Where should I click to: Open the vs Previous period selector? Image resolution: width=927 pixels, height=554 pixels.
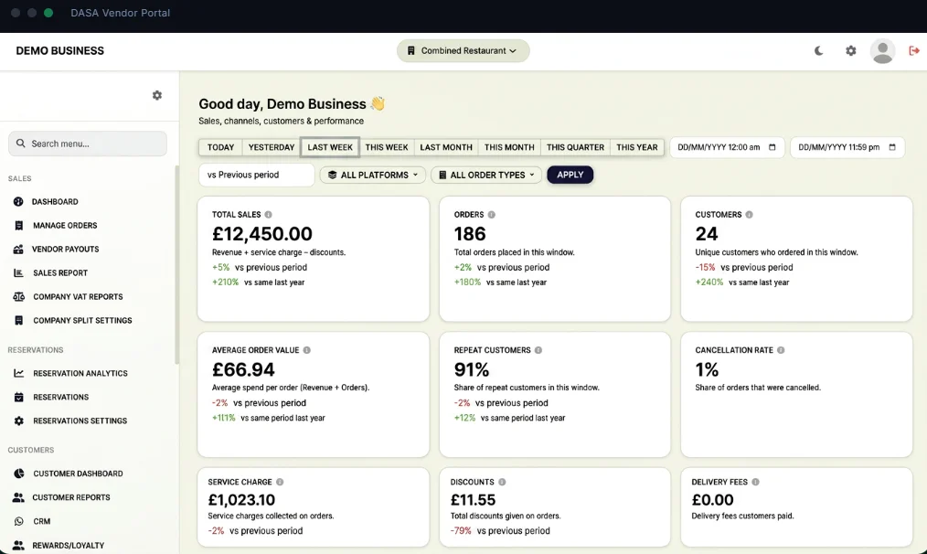pyautogui.click(x=257, y=175)
